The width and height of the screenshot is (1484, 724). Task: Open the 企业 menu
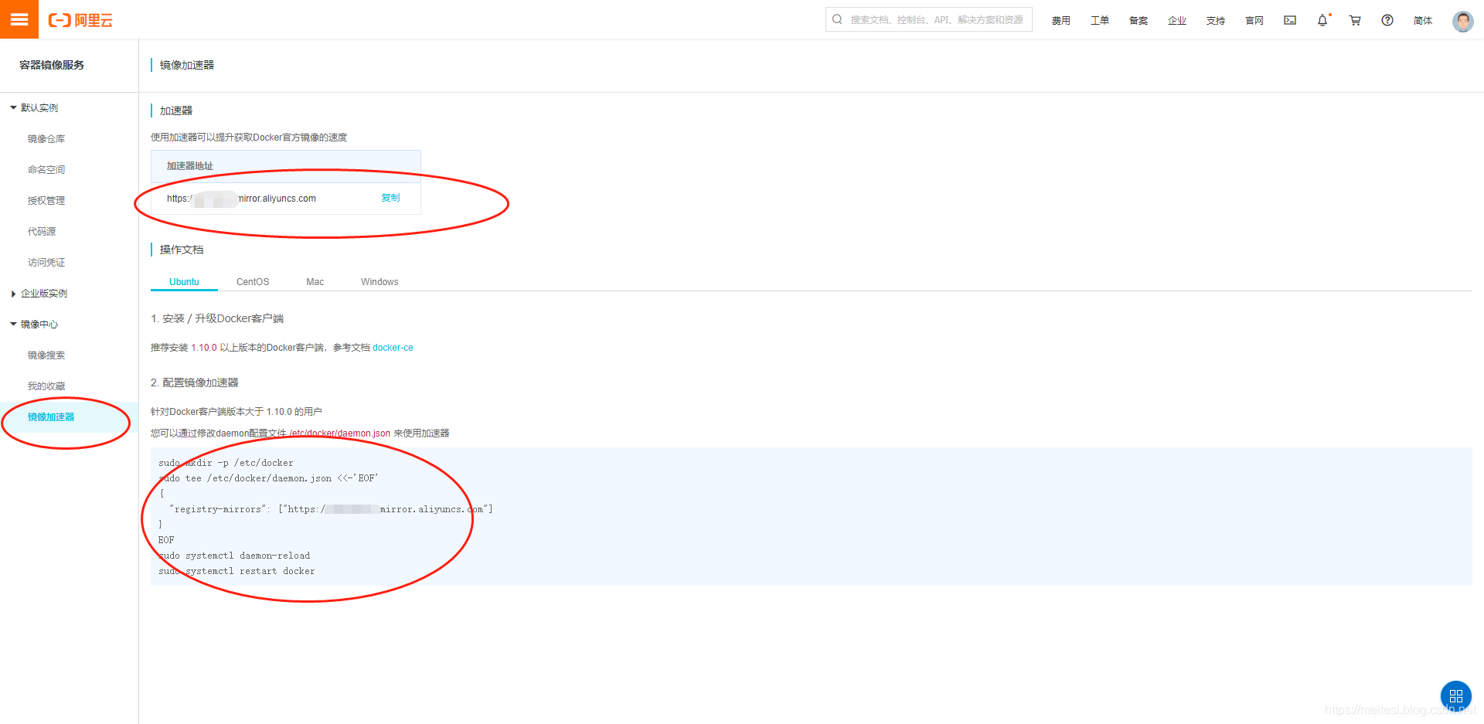coord(1177,21)
